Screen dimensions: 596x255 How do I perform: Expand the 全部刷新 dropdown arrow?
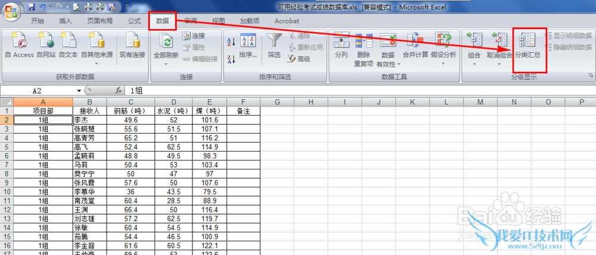pos(166,63)
